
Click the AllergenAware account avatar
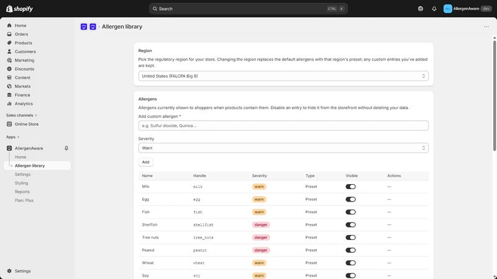point(447,9)
